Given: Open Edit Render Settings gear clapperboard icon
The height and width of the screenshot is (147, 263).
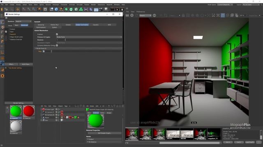Looking at the screenshot, I should 122,9.
